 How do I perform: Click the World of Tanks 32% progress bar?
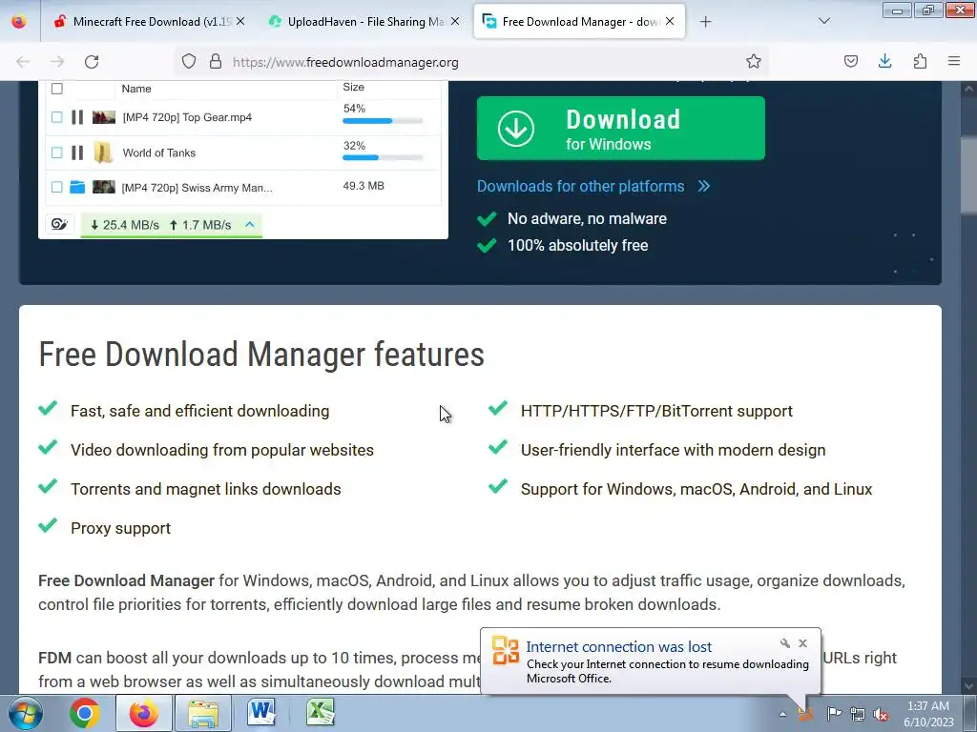[383, 157]
